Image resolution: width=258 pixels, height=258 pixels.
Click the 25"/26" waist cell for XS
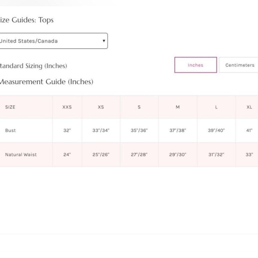[101, 155]
